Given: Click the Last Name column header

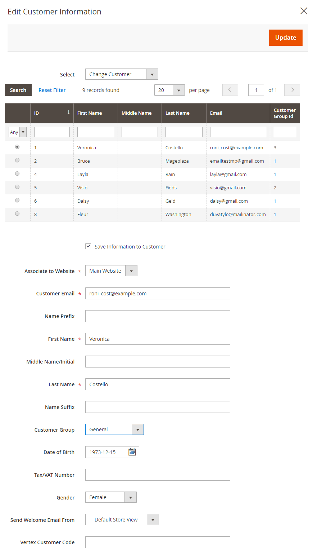Looking at the screenshot, I should 183,113.
